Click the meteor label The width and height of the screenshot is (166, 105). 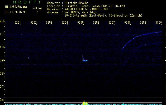click(37, 8)
